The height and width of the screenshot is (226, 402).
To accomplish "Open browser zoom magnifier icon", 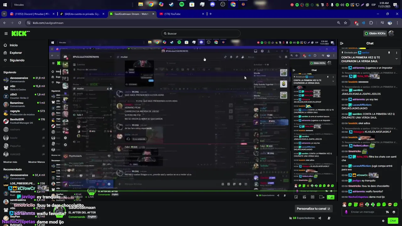I will 339,23.
